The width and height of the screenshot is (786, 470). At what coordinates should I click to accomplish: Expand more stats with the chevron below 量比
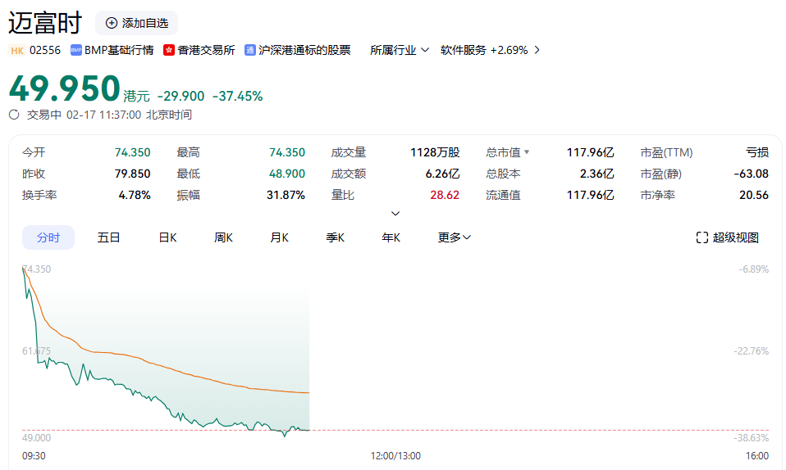tap(395, 214)
